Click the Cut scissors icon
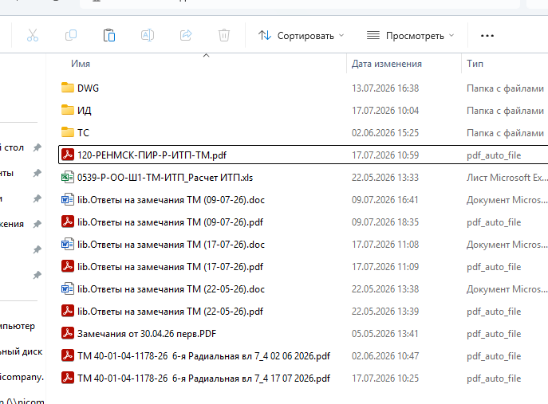Viewport: 548px width, 404px height. point(33,35)
